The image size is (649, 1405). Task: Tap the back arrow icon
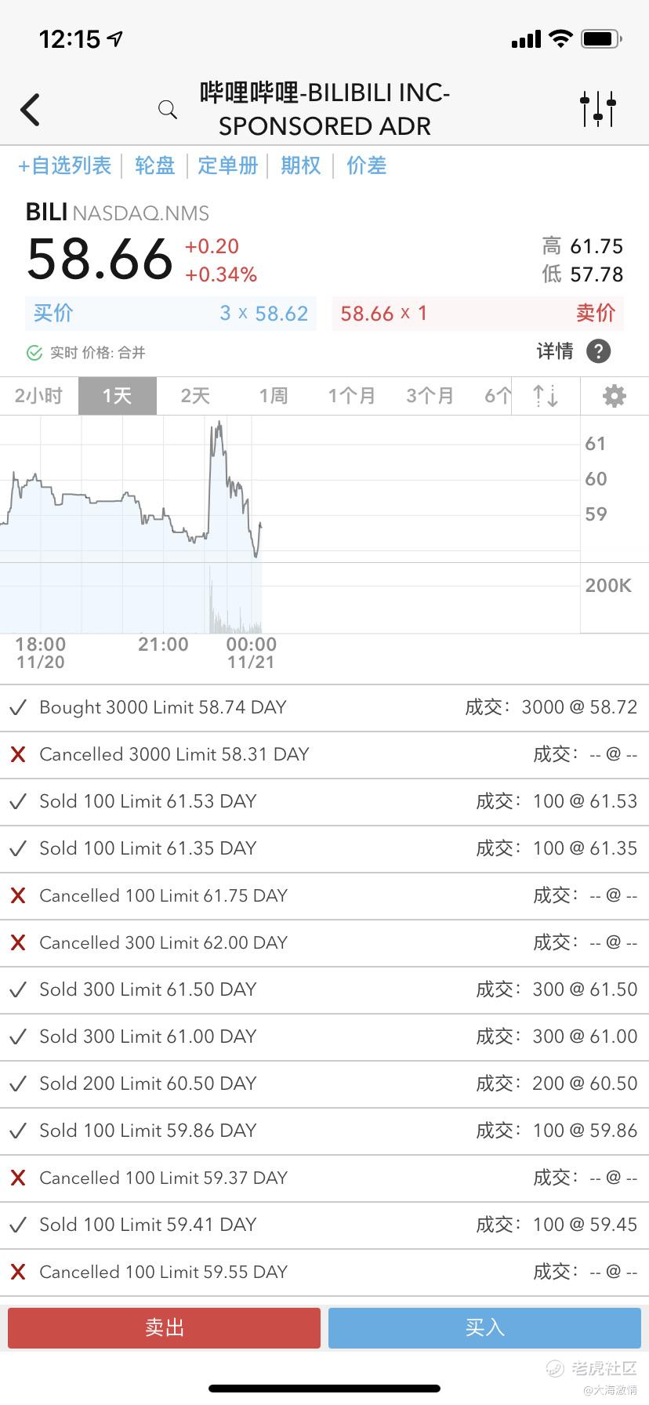pos(31,109)
